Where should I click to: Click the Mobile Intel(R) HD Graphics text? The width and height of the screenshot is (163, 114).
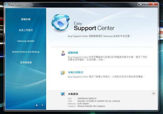91,106
